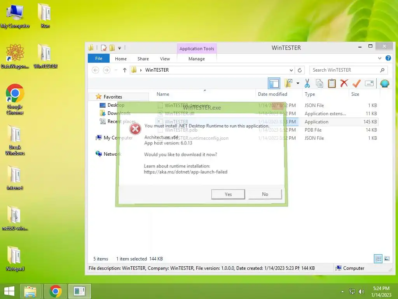This screenshot has width=398, height=299.
Task: Select Network in the navigation pane
Action: pyautogui.click(x=109, y=154)
